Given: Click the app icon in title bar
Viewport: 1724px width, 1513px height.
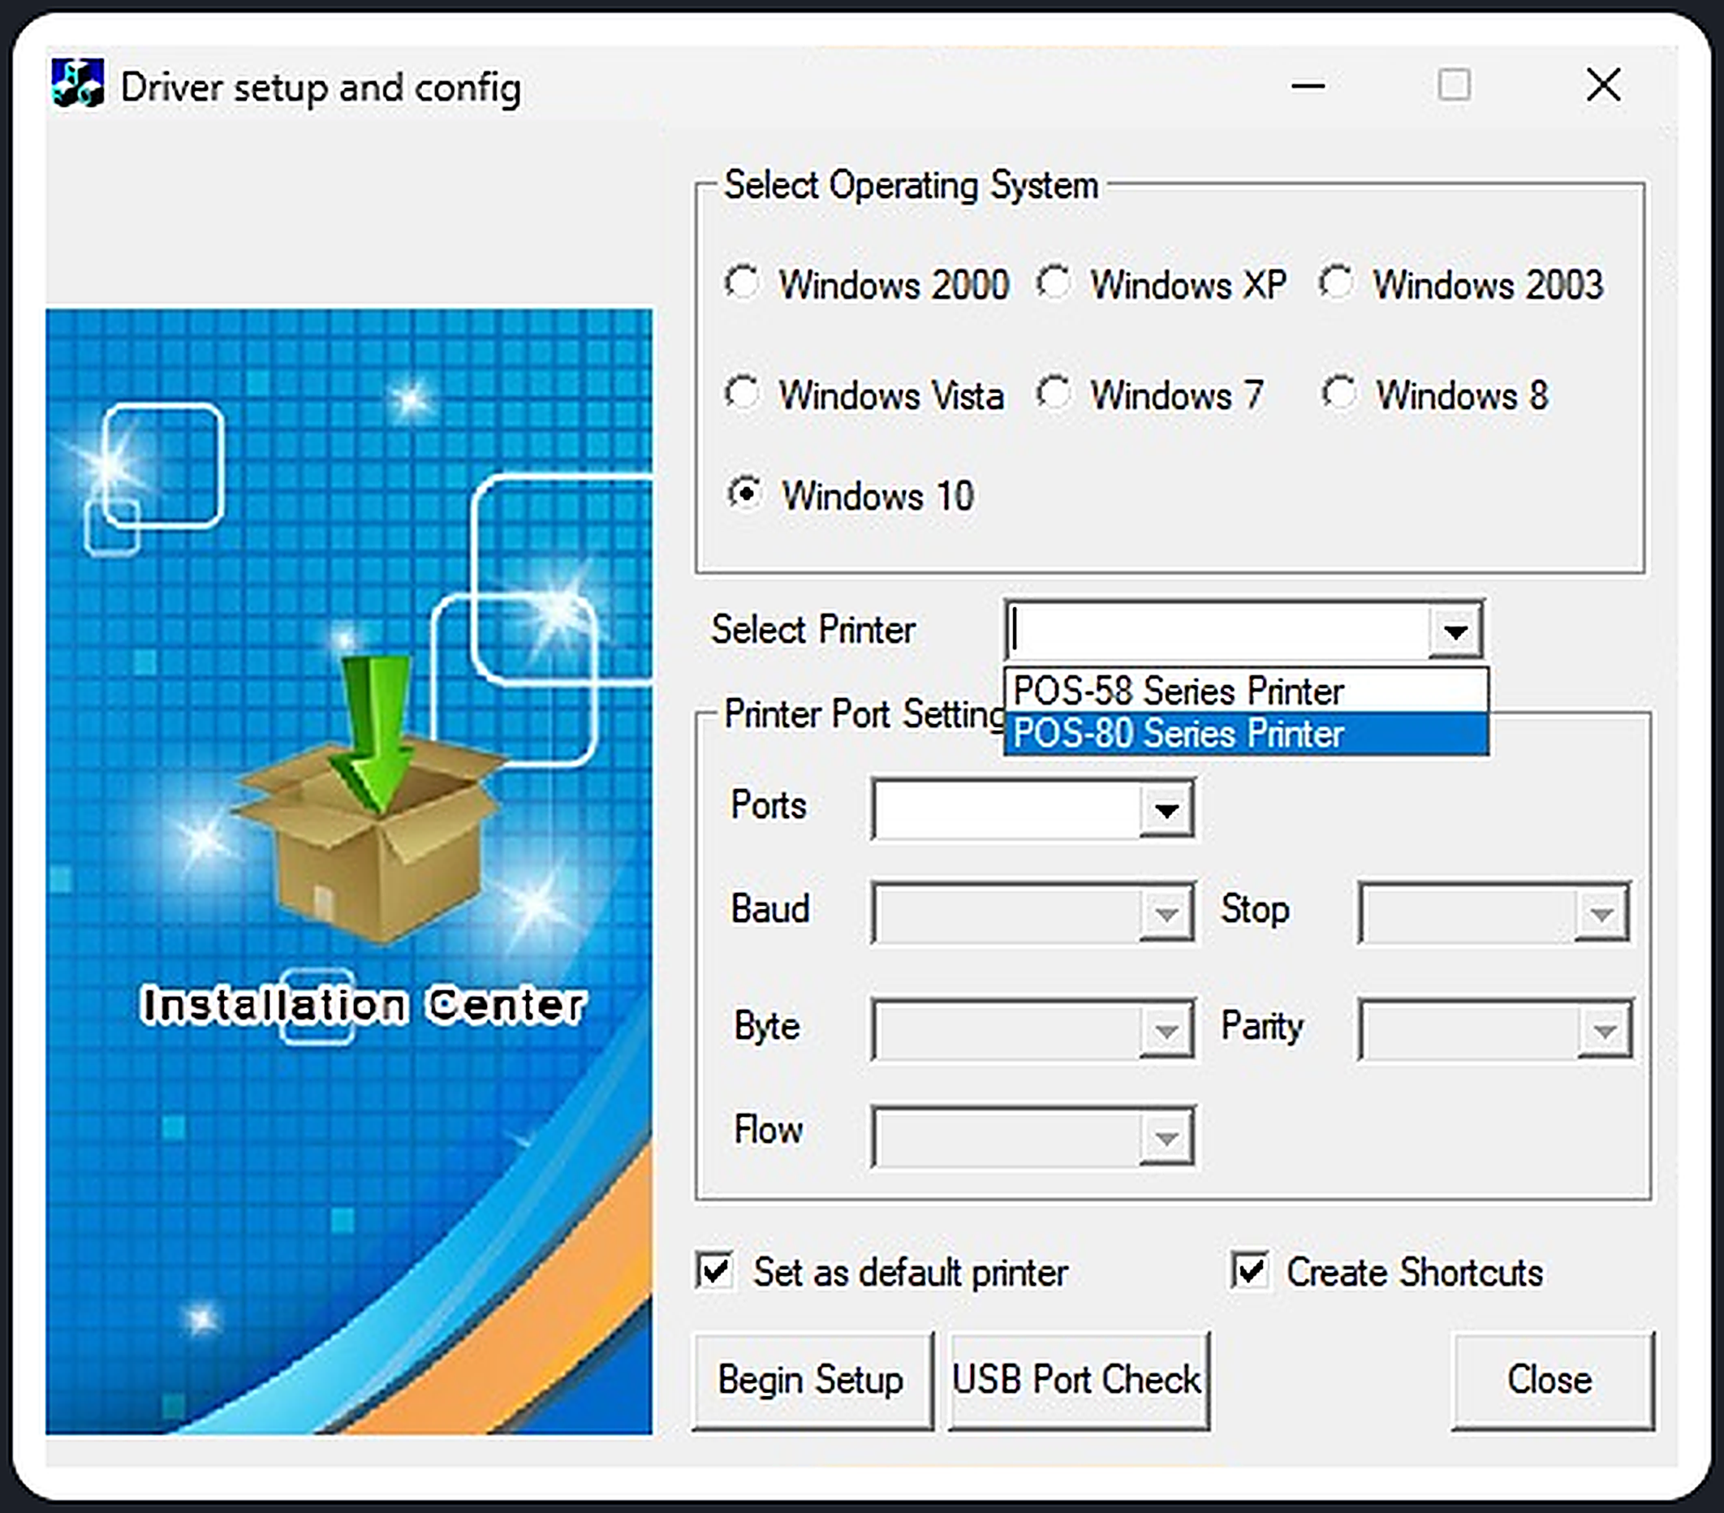Looking at the screenshot, I should tap(77, 84).
